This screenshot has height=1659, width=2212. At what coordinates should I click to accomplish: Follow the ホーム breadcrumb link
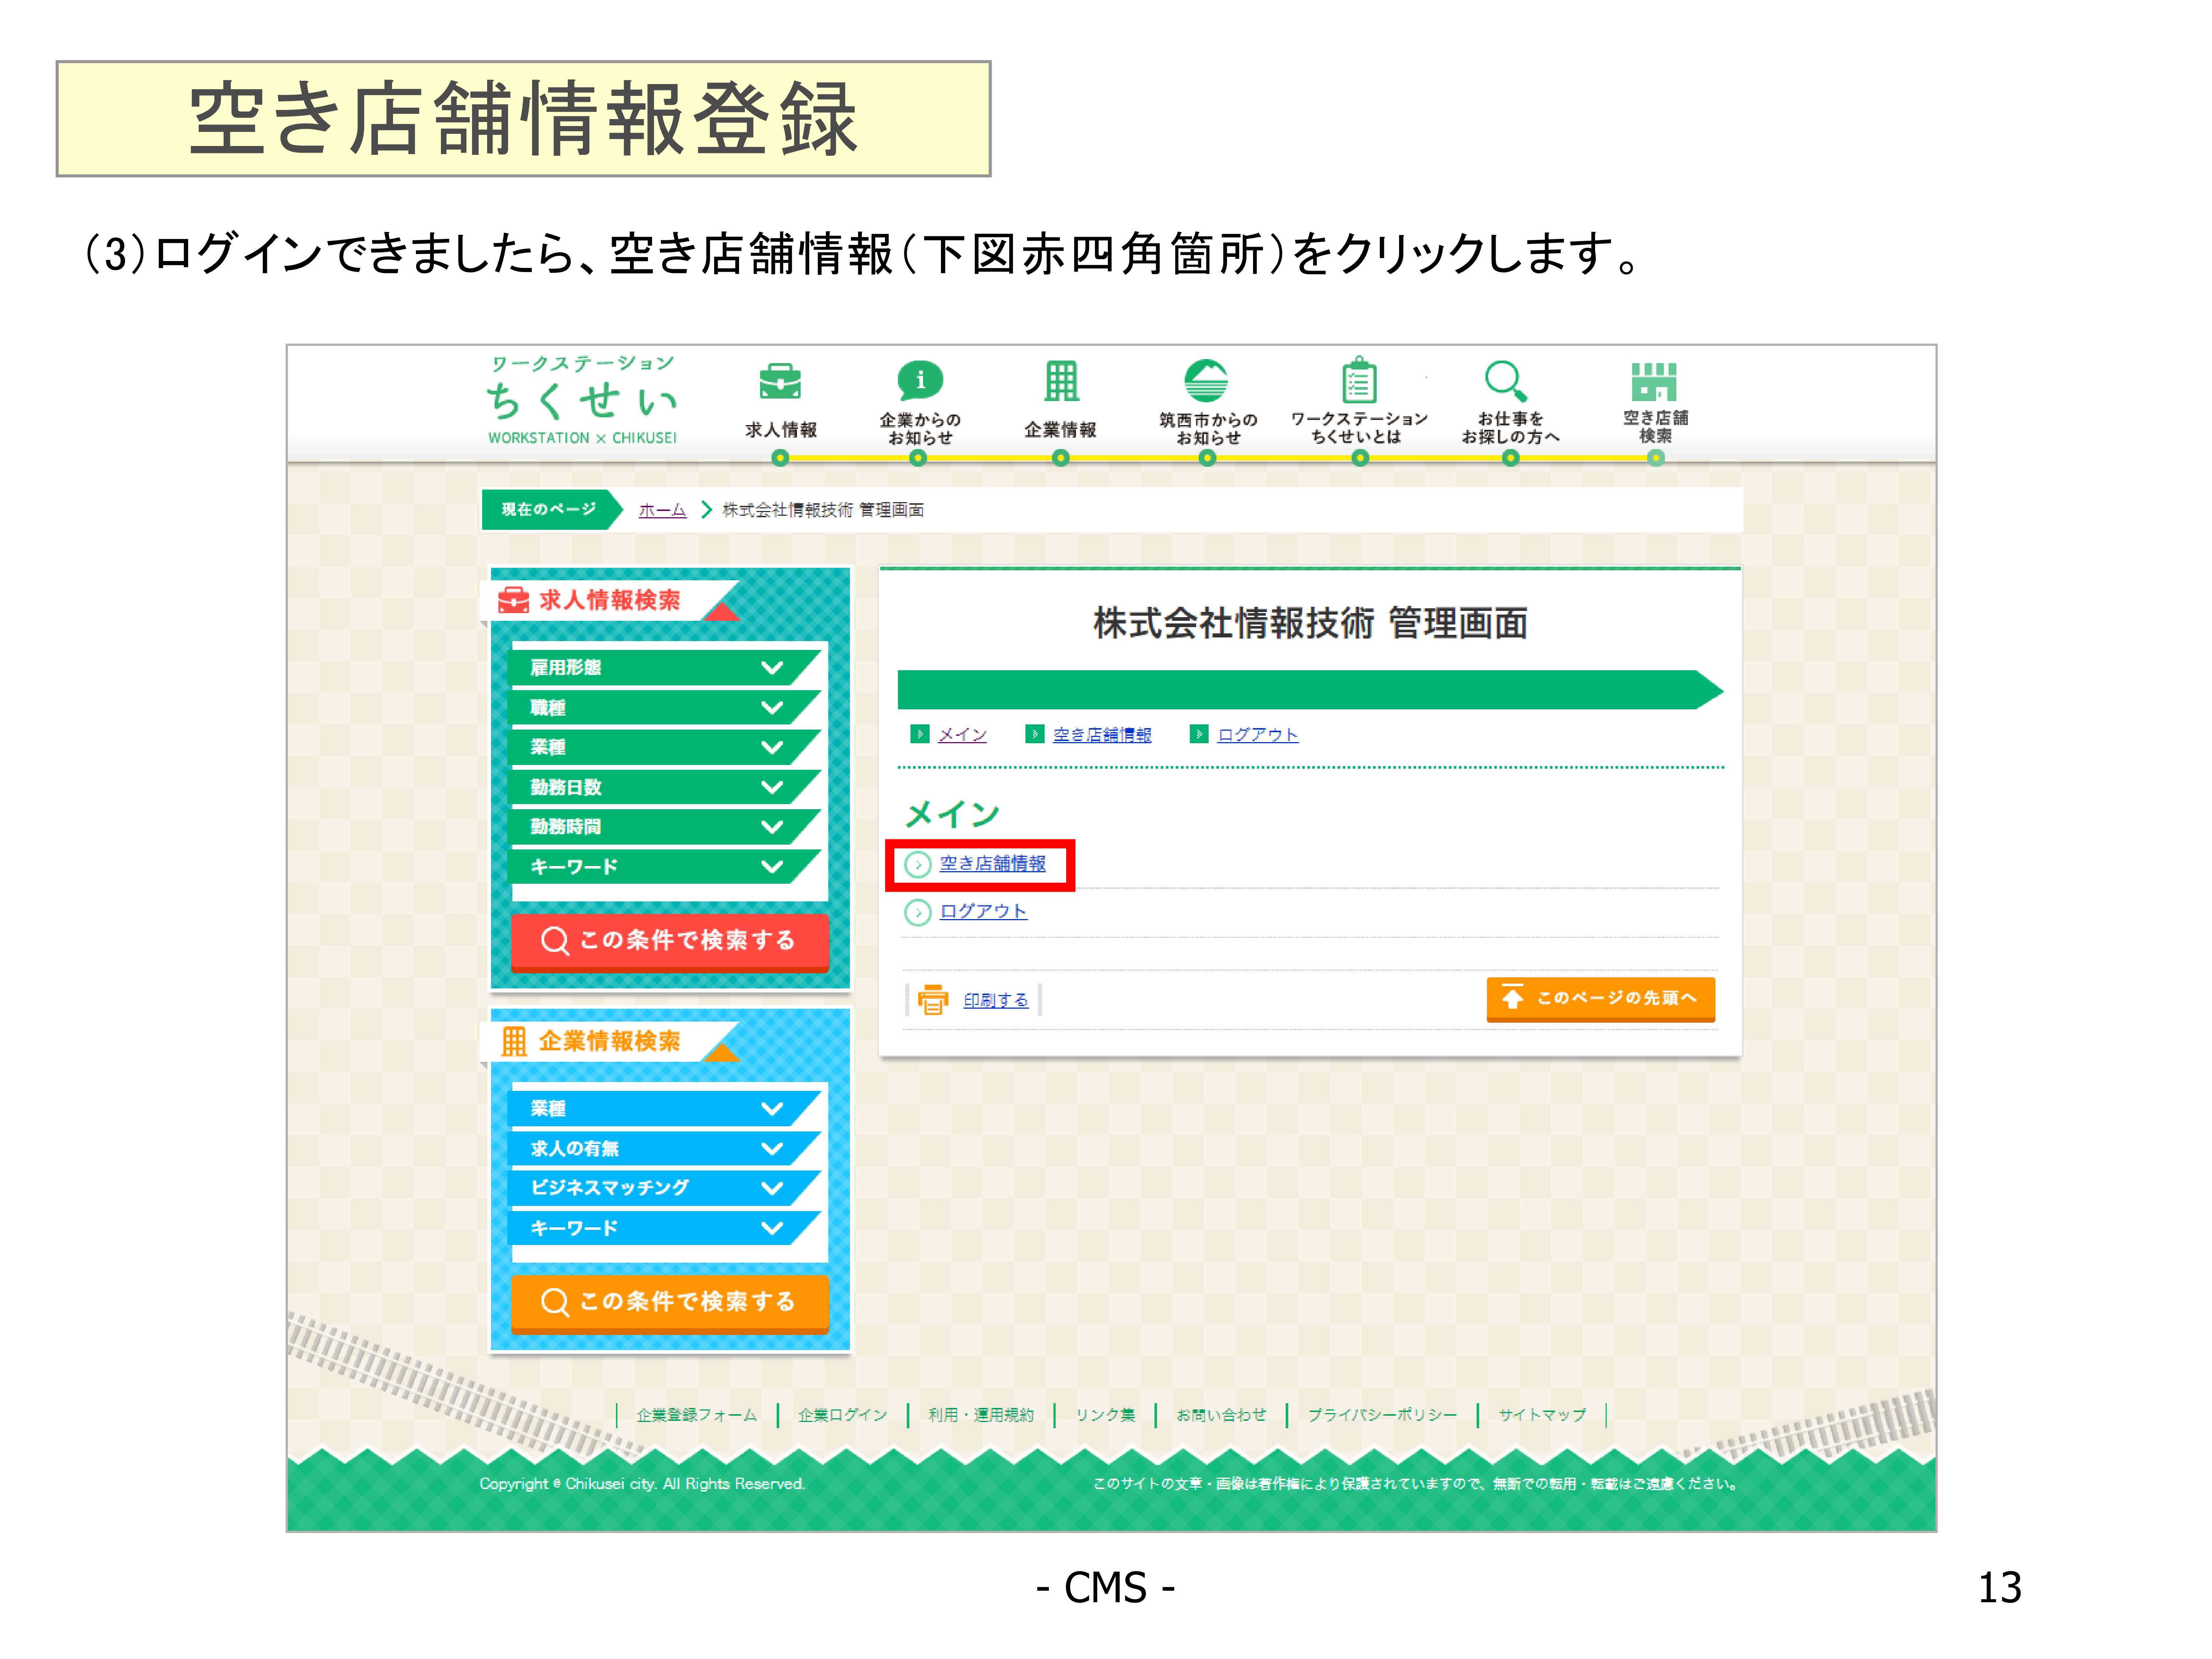[662, 510]
